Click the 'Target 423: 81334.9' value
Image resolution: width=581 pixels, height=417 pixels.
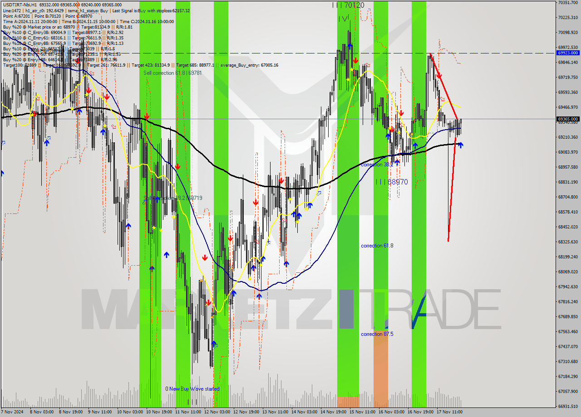click(152, 65)
